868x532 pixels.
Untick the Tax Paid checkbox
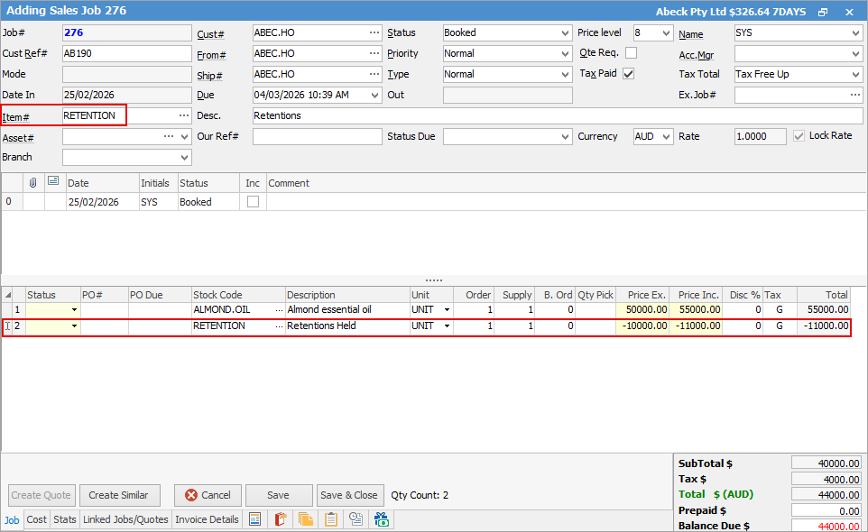(x=628, y=74)
